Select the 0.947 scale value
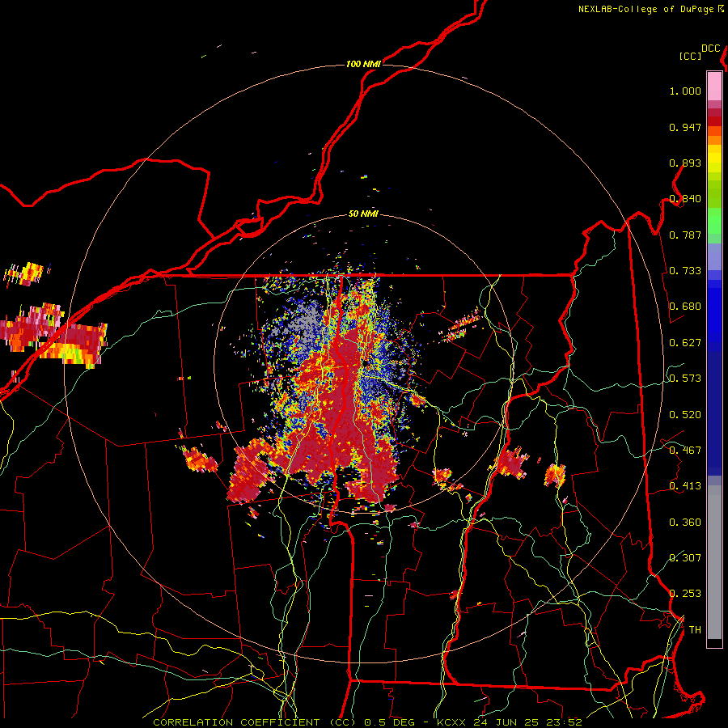The height and width of the screenshot is (728, 728). tap(685, 127)
